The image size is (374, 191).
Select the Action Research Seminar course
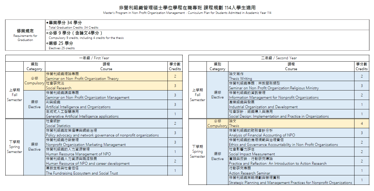point(291,171)
